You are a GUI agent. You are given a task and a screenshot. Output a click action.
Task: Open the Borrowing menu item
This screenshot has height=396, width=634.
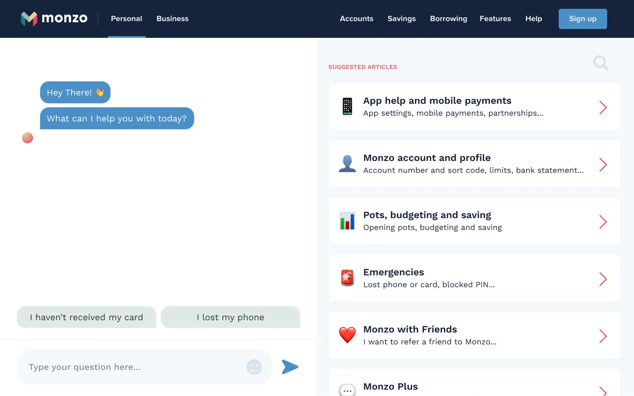448,19
